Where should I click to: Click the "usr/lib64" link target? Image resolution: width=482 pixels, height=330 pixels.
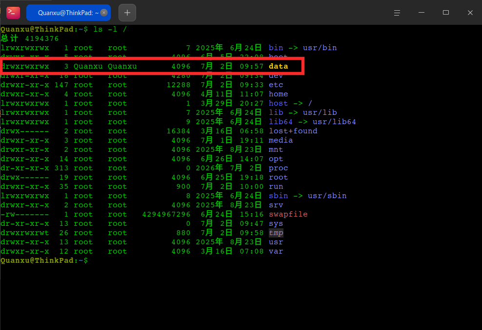(x=335, y=122)
